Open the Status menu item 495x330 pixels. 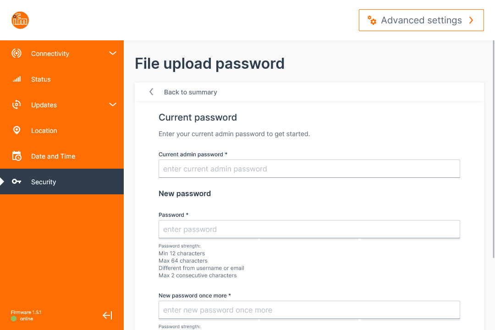tap(41, 79)
